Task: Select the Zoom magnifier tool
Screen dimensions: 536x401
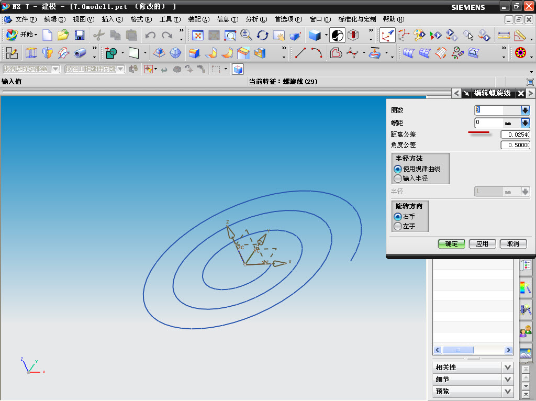Action: click(246, 35)
